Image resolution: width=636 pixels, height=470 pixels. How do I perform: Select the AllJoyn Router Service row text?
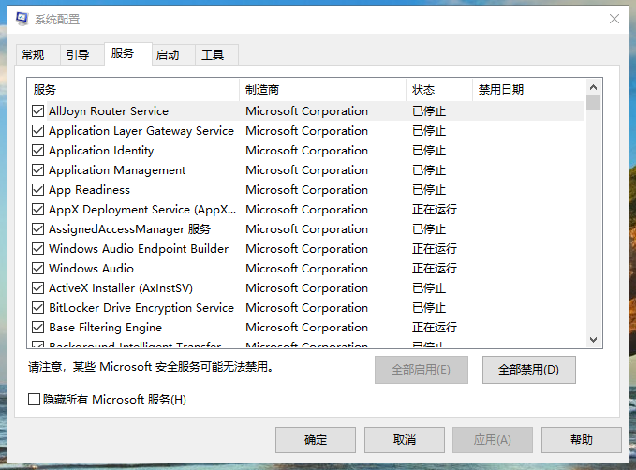pos(109,111)
